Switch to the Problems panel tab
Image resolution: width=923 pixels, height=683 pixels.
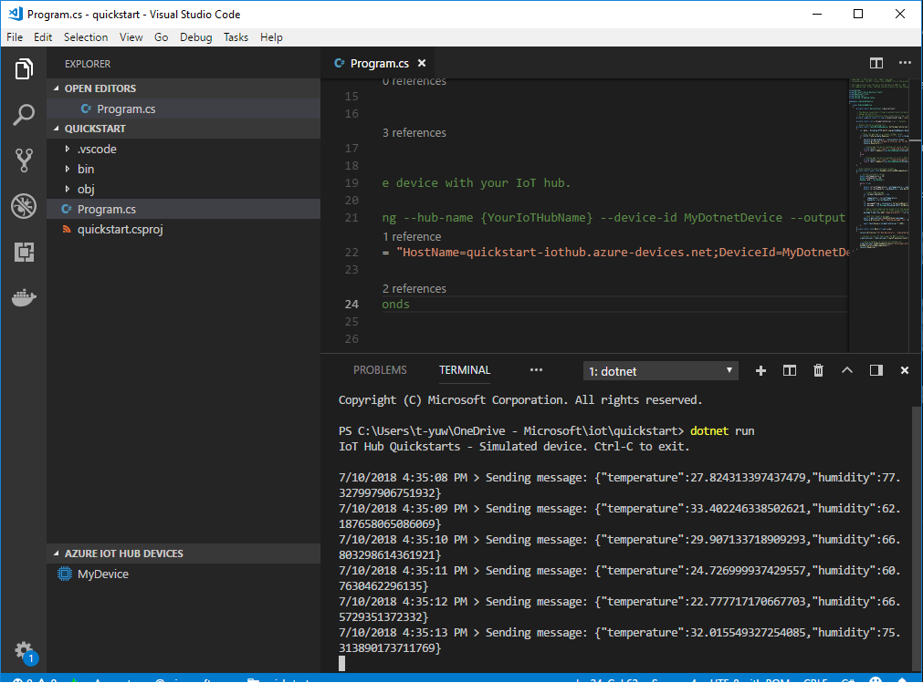pos(380,369)
